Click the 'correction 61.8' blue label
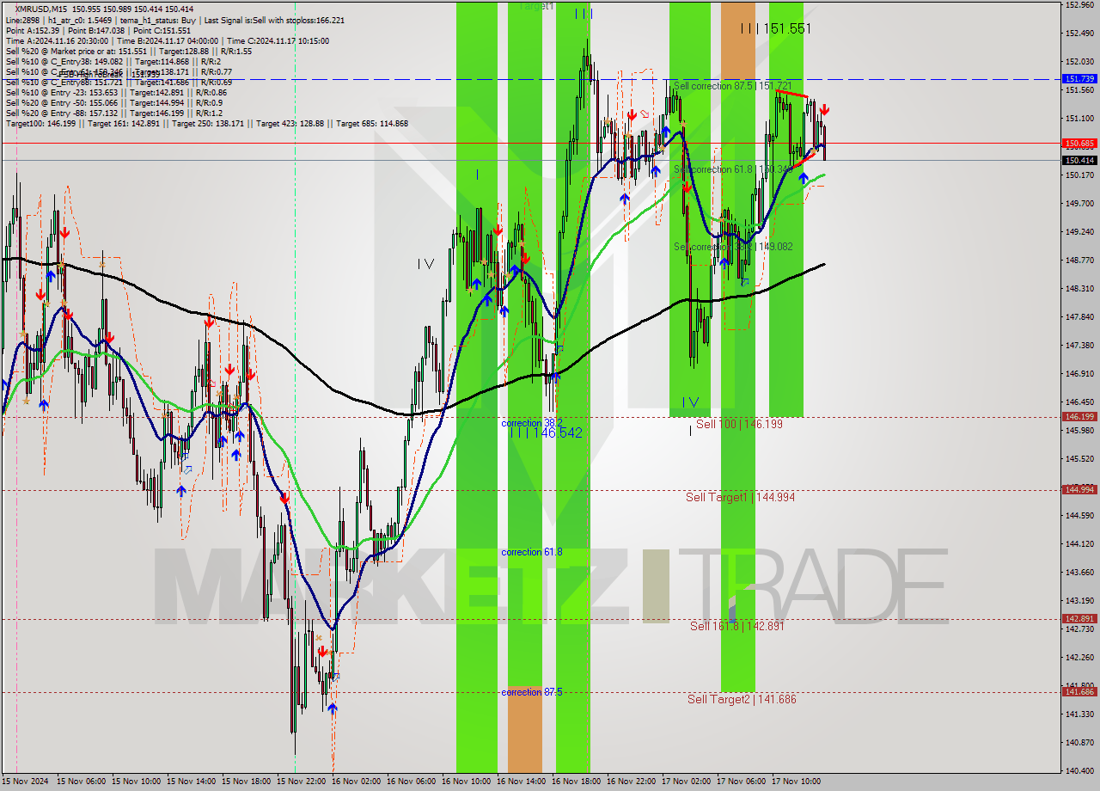The width and height of the screenshot is (1100, 791). click(x=532, y=552)
